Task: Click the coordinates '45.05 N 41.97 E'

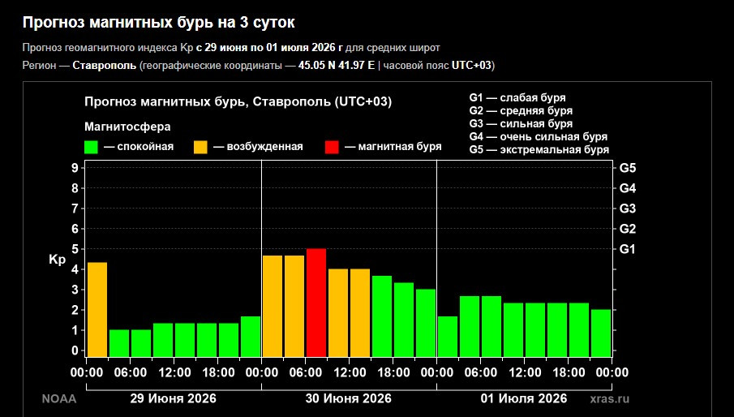Action: point(337,65)
